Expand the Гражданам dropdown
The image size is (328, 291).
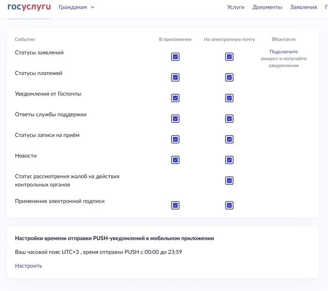[76, 7]
